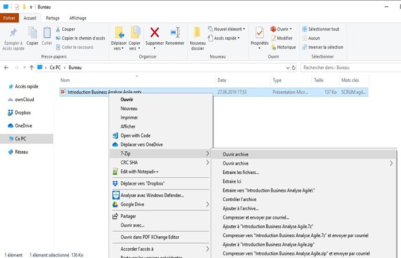Choose Déplacer vers OneDrive
Screen dimensions: 401x258
[160, 144]
